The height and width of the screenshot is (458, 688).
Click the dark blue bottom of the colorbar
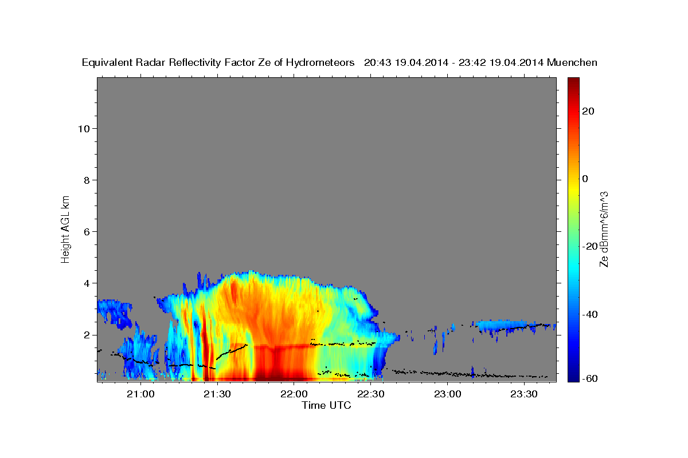point(573,375)
